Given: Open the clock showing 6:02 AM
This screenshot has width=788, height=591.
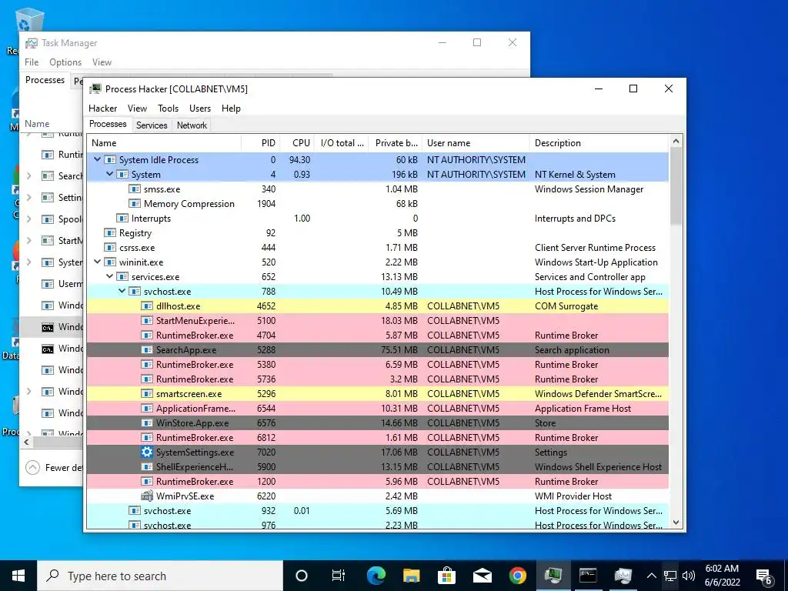Looking at the screenshot, I should point(722,576).
